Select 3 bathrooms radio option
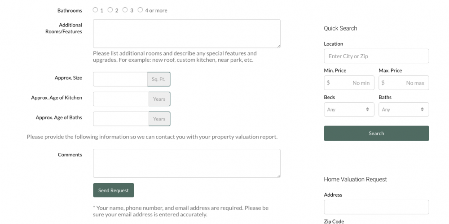Image resolution: width=449 pixels, height=224 pixels. pos(125,10)
